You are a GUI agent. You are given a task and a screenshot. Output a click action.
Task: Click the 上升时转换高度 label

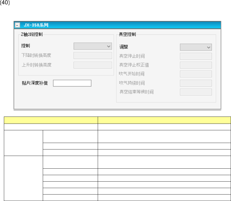pos(37,65)
